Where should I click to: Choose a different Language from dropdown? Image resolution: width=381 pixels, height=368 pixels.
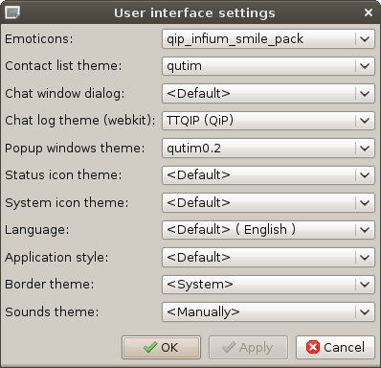tap(268, 230)
